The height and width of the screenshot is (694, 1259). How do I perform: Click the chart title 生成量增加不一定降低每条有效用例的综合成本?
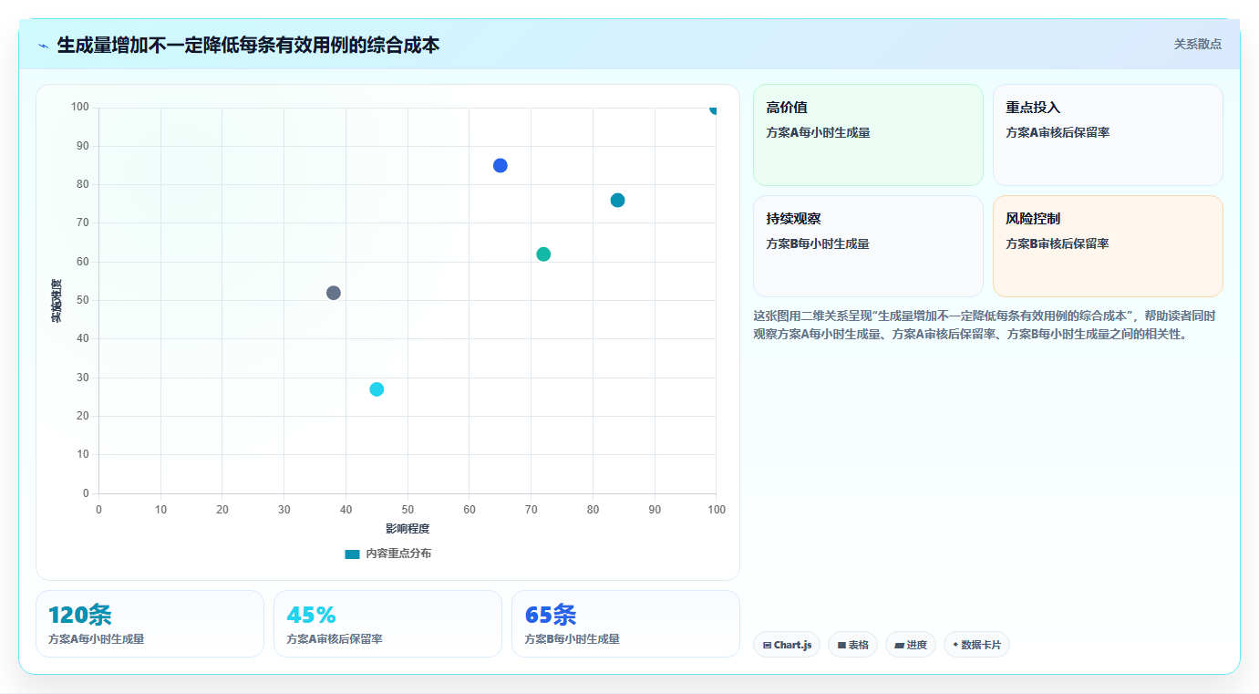(x=248, y=45)
